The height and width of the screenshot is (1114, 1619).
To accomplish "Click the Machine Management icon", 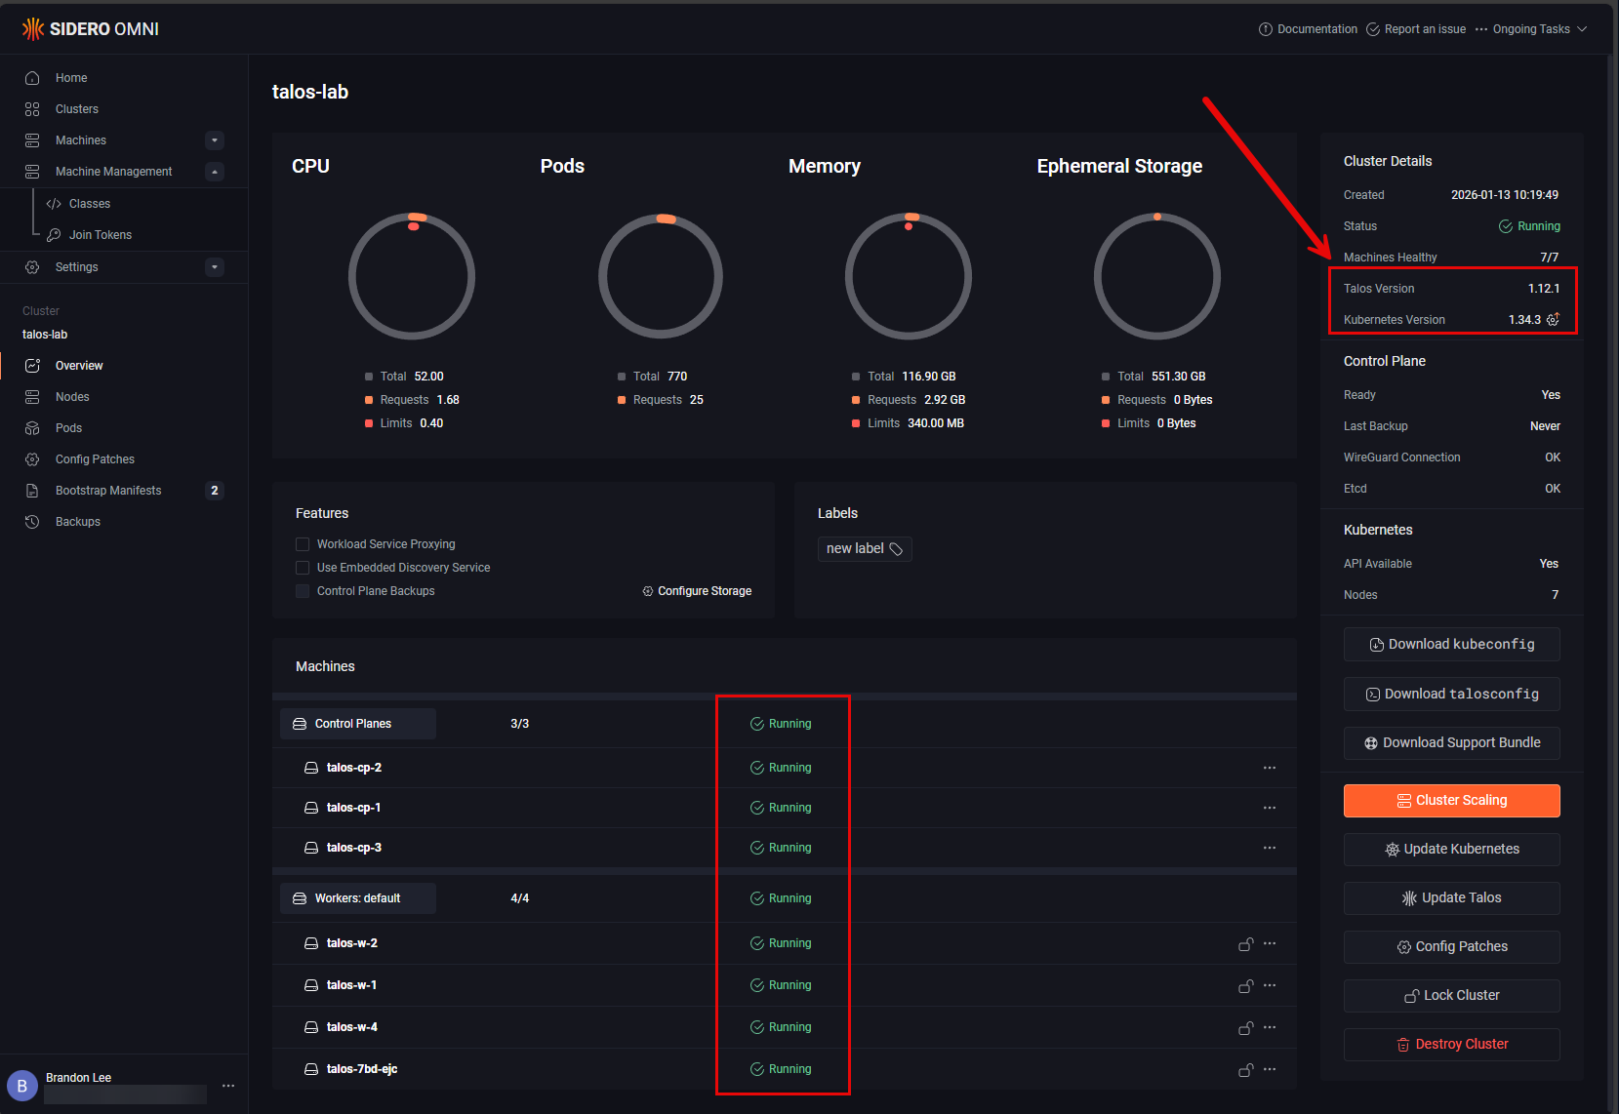I will 32,172.
